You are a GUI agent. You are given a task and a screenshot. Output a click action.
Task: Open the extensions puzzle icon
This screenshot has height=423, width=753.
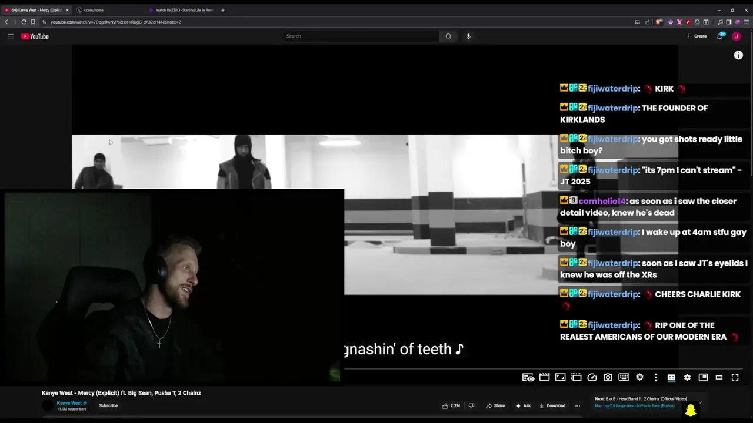point(697,22)
